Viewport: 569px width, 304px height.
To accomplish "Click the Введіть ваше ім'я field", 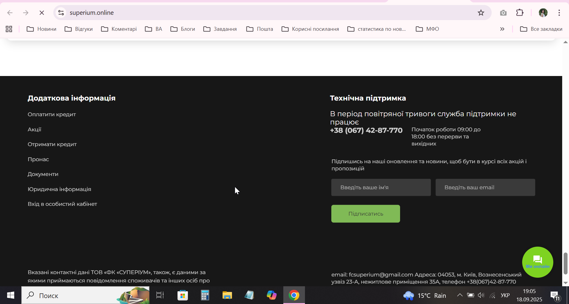I will (x=381, y=187).
